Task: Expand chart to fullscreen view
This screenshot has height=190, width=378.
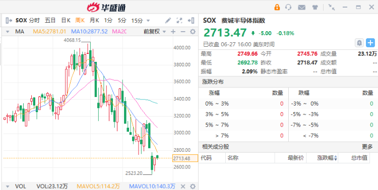Action: [179, 21]
